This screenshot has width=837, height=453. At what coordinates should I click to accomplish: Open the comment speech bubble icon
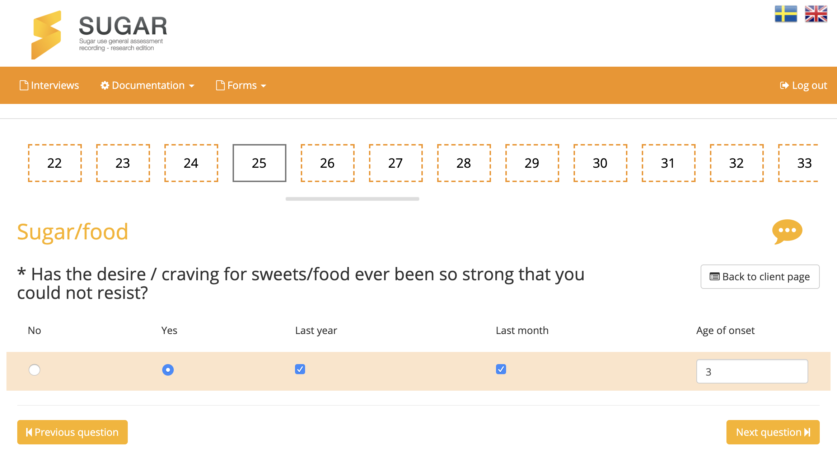coord(787,231)
